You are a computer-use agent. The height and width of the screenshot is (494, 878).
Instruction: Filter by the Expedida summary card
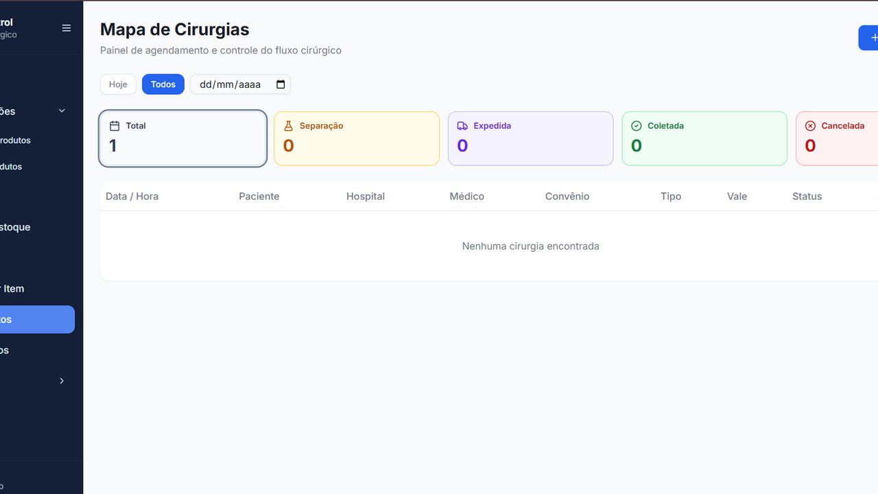(530, 139)
